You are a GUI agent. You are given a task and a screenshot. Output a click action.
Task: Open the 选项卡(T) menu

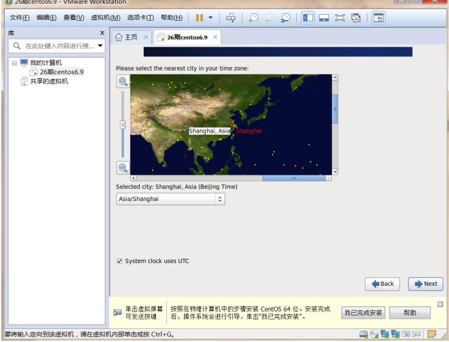(x=140, y=17)
